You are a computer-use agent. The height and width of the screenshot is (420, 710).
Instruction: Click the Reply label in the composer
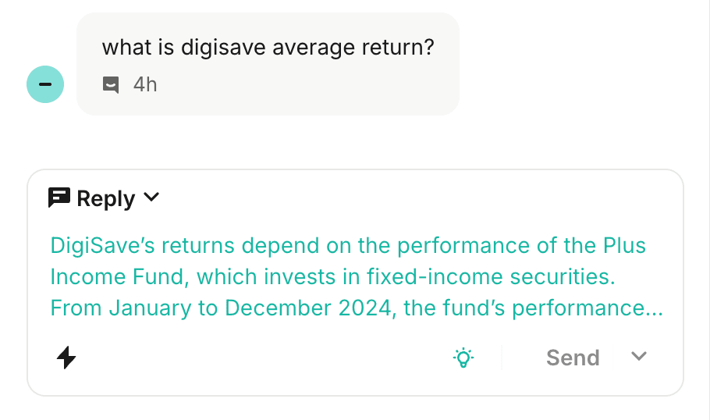coord(106,199)
